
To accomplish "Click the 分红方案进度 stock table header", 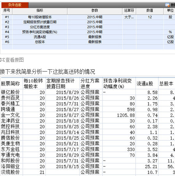I will pyautogui.click(x=90, y=84).
